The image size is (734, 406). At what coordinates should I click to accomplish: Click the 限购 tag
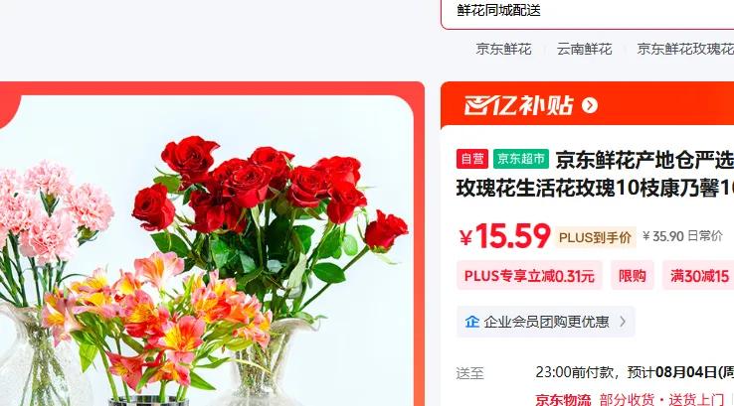[633, 276]
